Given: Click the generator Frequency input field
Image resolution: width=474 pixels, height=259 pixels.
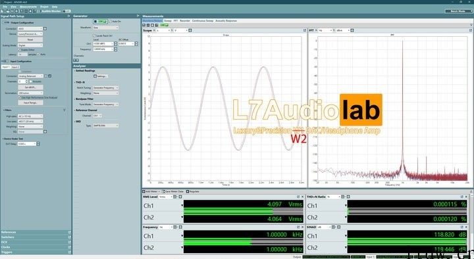Looking at the screenshot, I should coord(103,49).
